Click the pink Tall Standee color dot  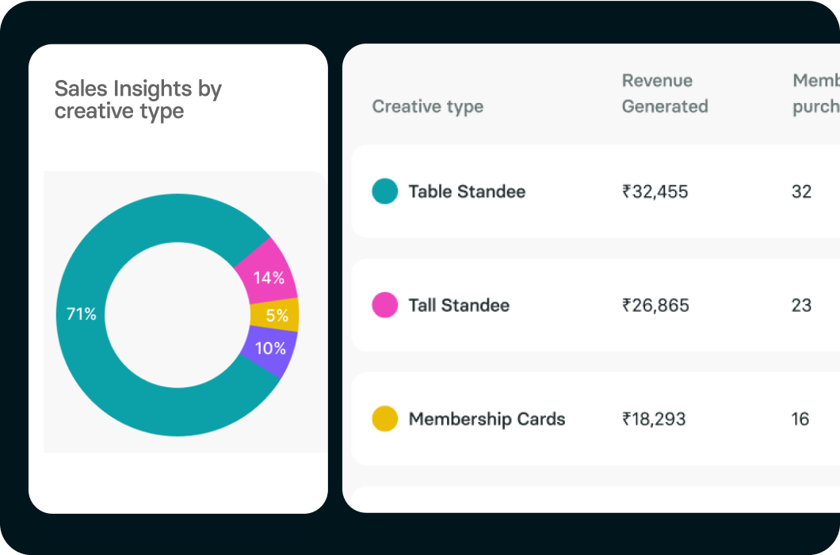(385, 306)
